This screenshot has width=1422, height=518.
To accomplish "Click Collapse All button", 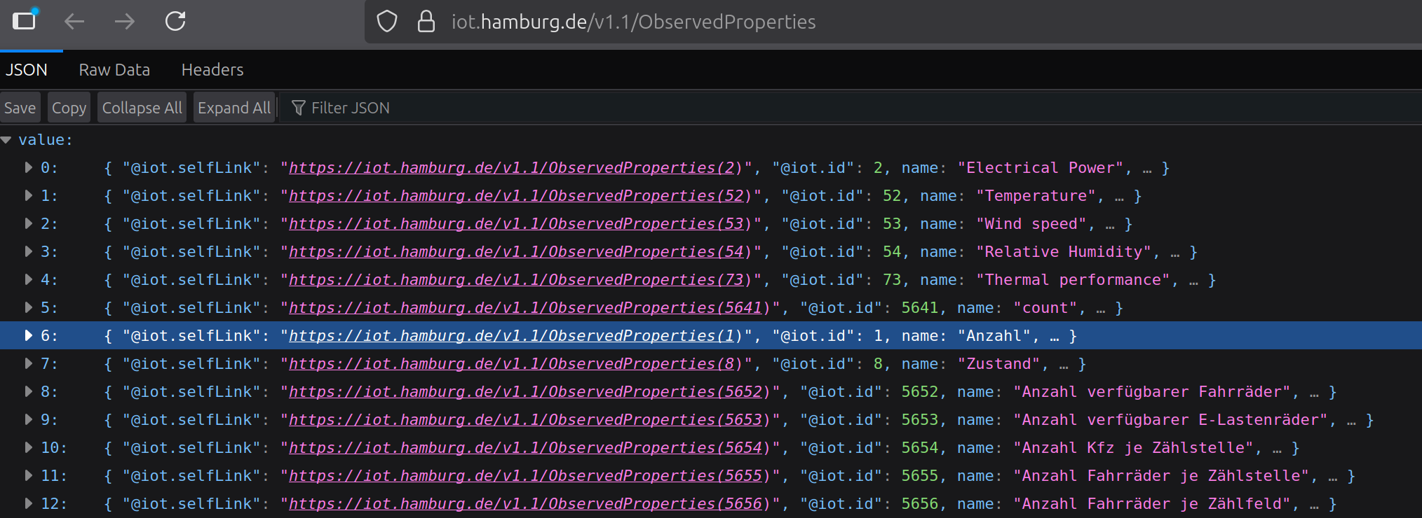I will [142, 108].
